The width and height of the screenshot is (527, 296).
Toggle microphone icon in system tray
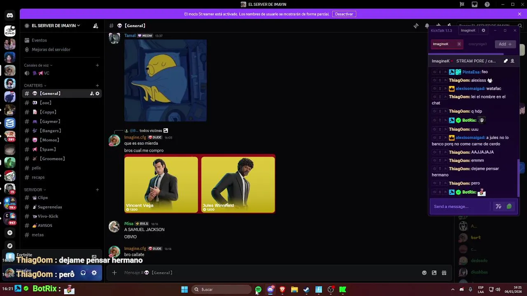click(x=471, y=289)
